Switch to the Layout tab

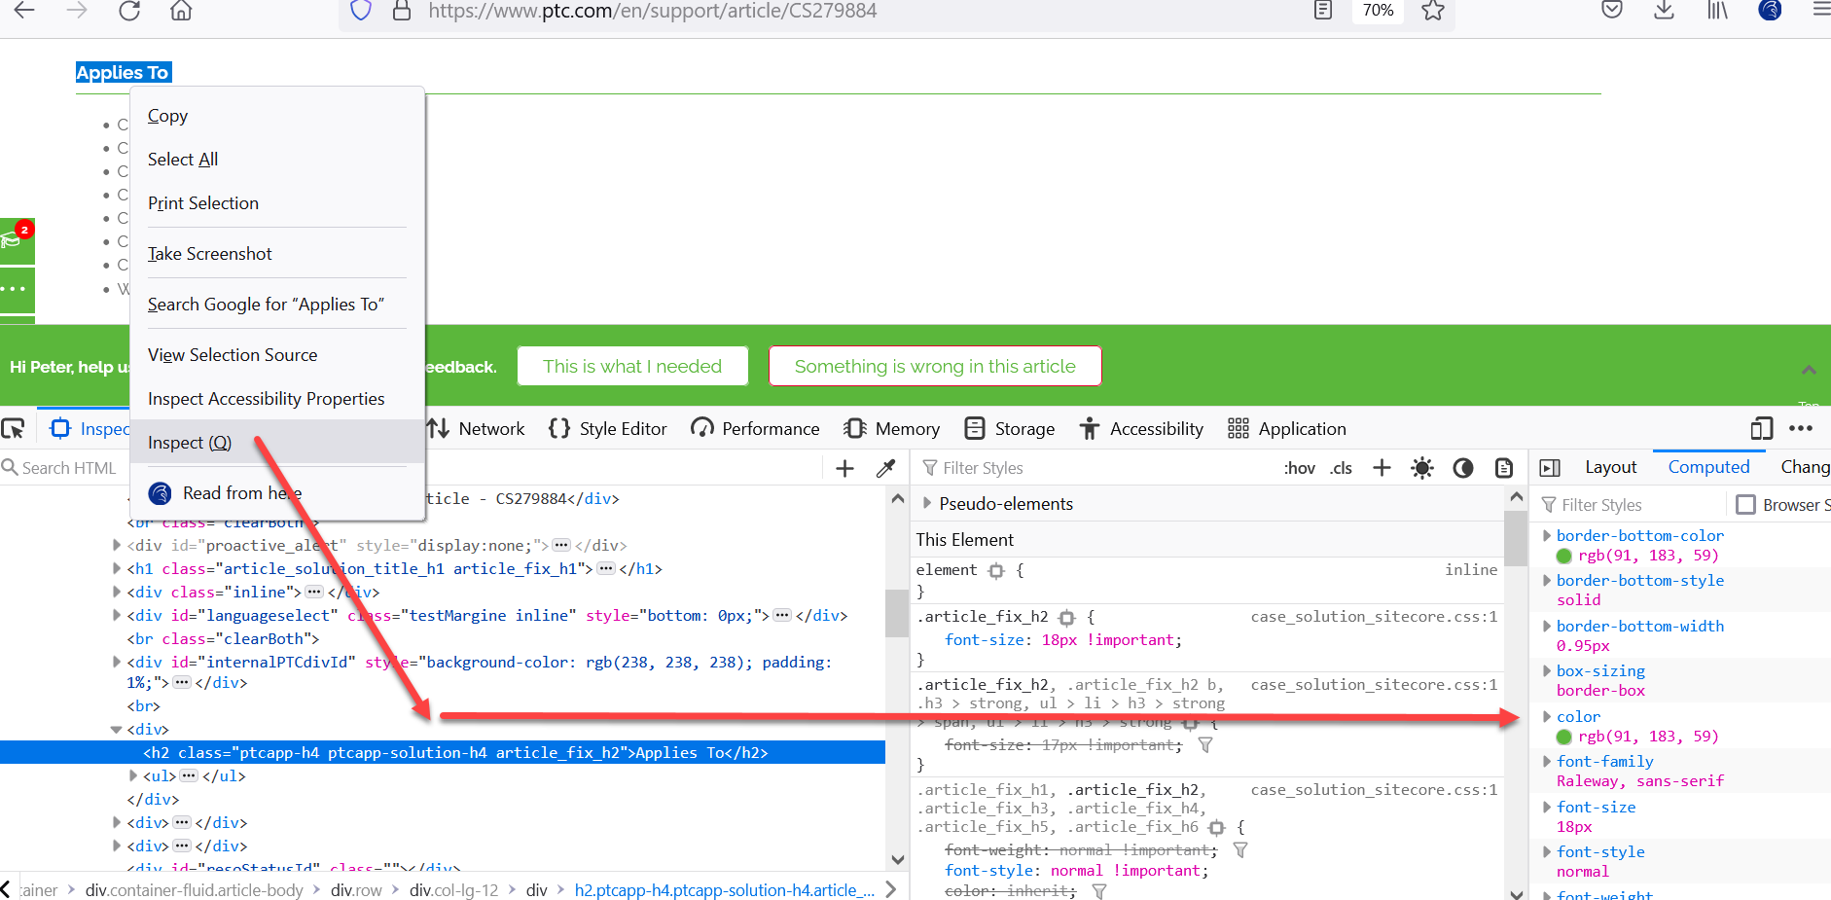(x=1609, y=466)
